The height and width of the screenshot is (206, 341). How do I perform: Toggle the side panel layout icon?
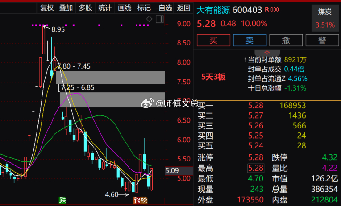click(160, 19)
